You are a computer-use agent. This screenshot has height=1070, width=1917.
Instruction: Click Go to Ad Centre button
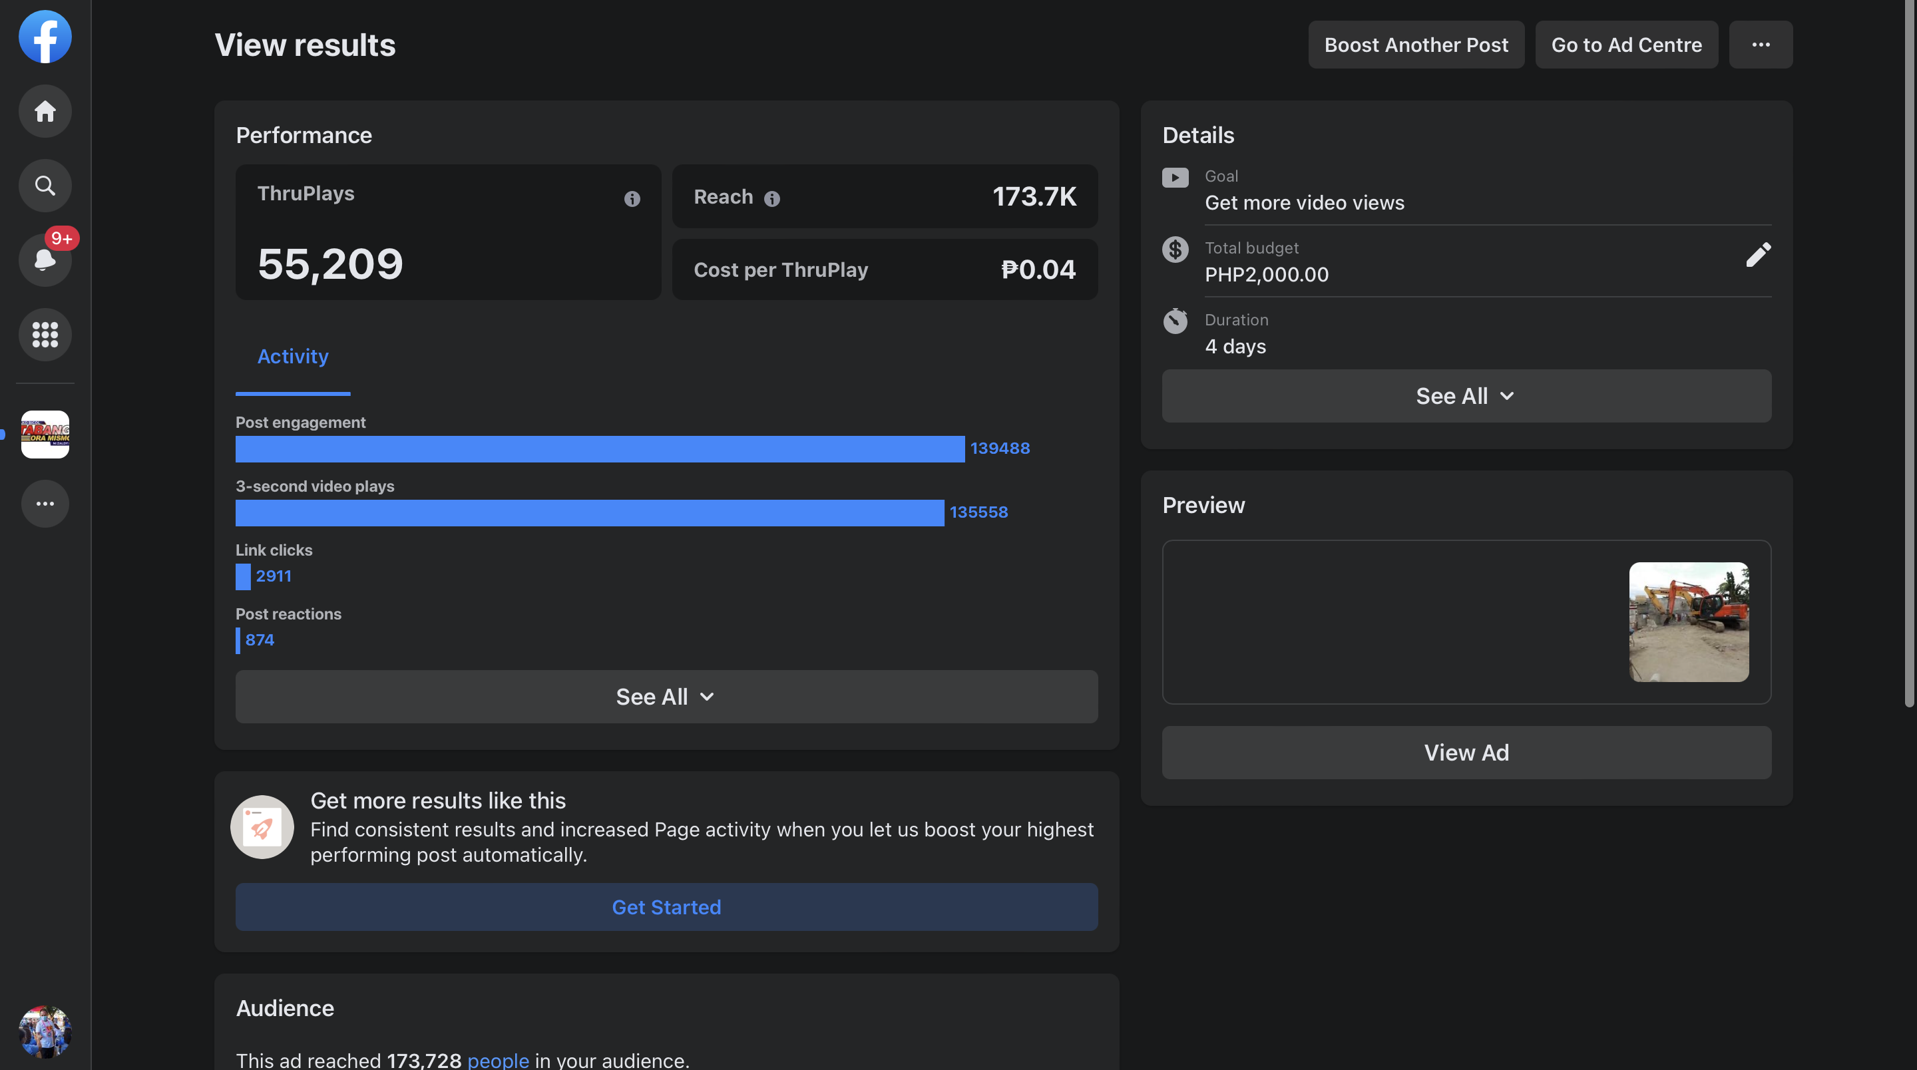coord(1626,45)
